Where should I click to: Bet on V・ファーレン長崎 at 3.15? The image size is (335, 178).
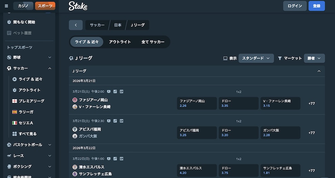coord(280,103)
